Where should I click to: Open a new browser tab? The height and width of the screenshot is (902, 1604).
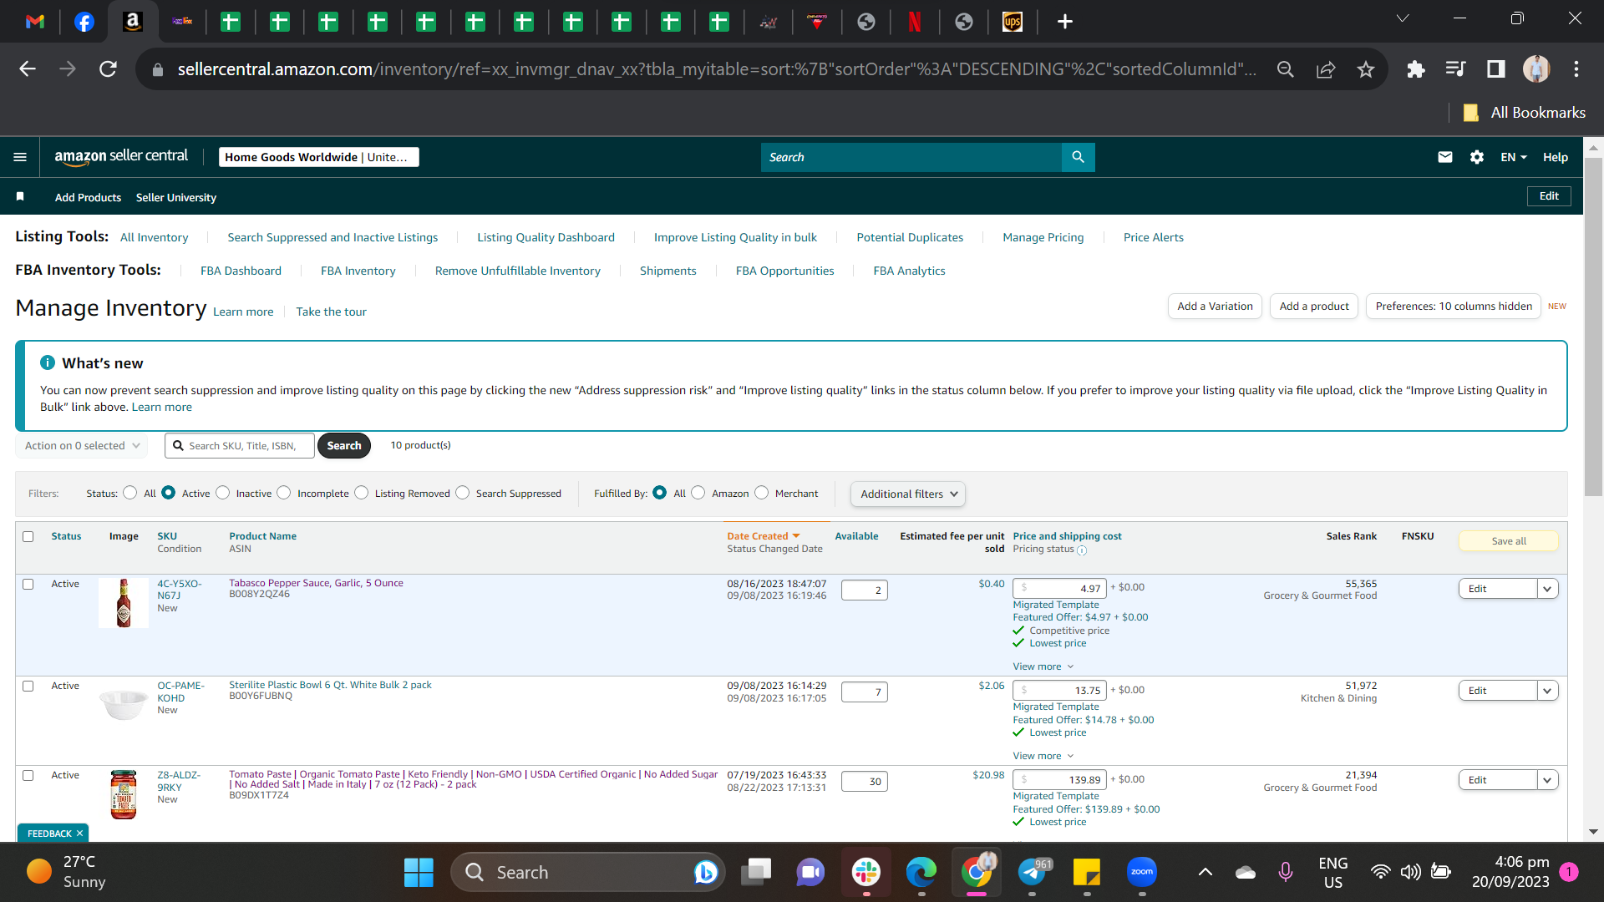coord(1064,22)
